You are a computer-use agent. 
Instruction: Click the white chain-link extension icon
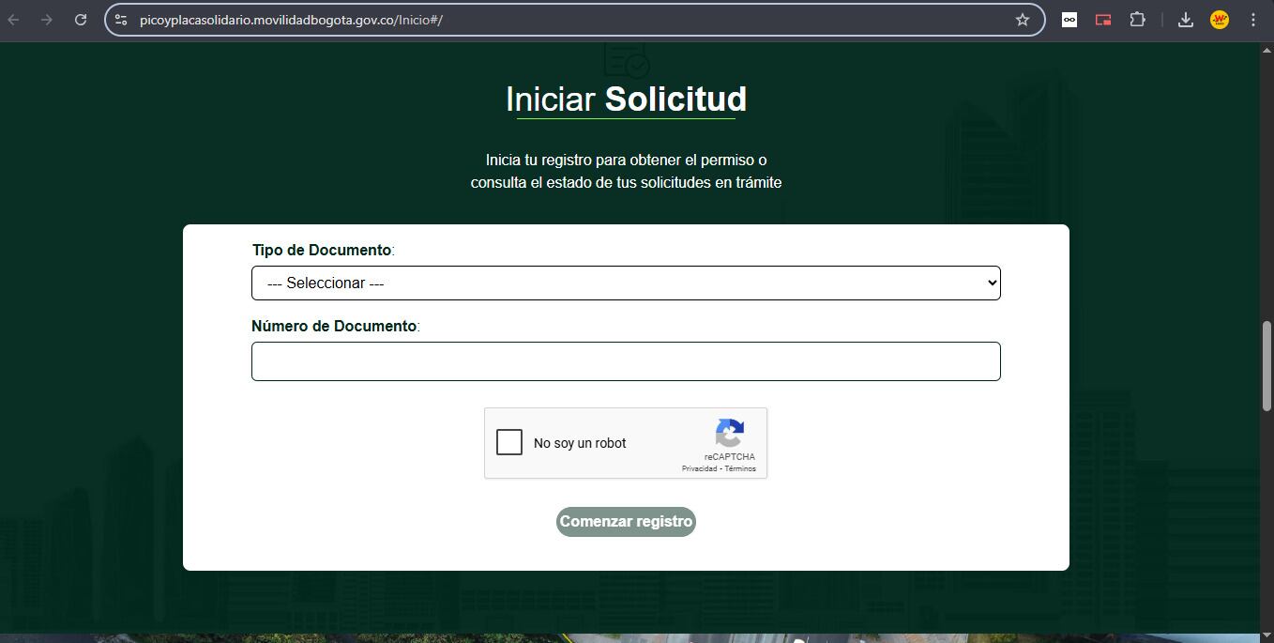coord(1069,20)
